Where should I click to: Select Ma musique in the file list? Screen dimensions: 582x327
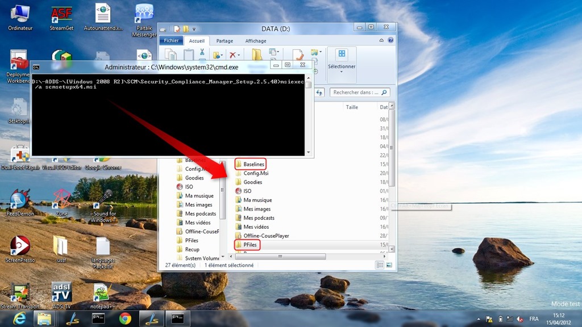(253, 200)
